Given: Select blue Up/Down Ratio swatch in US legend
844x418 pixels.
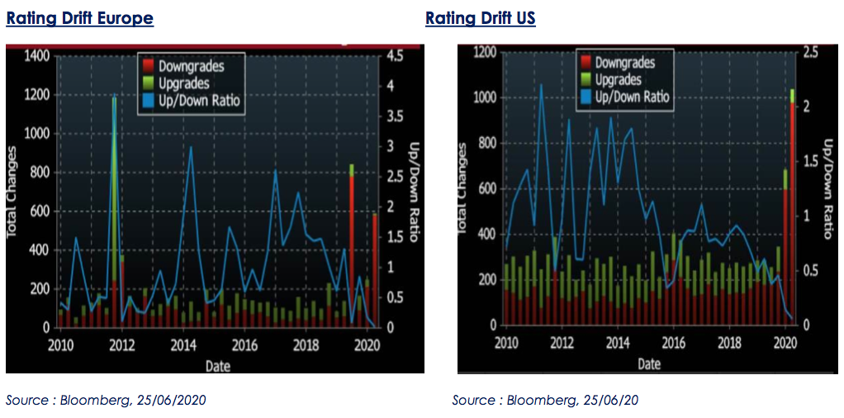Looking at the screenshot, I should point(585,97).
